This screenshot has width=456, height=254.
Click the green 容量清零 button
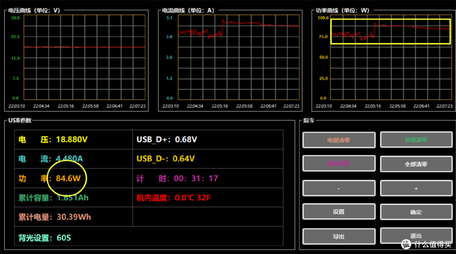click(416, 140)
